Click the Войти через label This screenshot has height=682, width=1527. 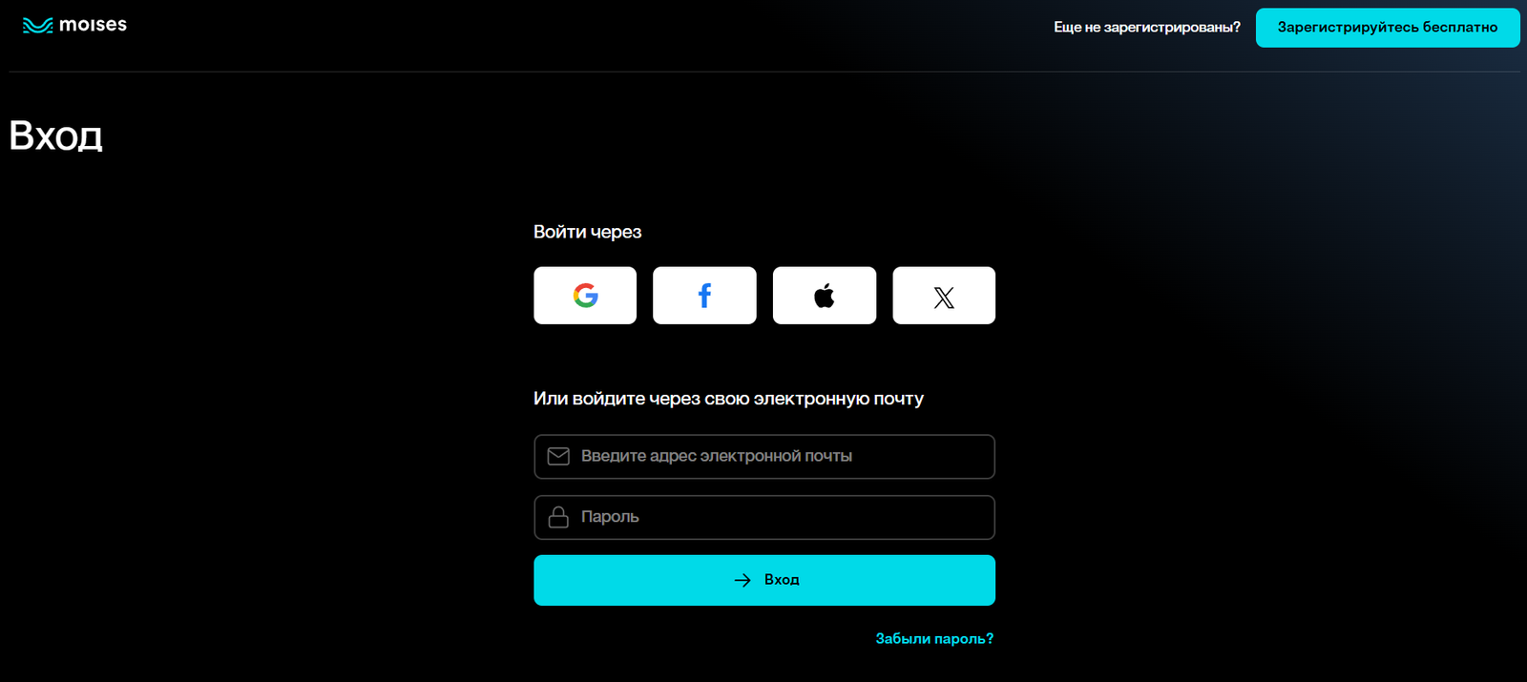pos(587,232)
